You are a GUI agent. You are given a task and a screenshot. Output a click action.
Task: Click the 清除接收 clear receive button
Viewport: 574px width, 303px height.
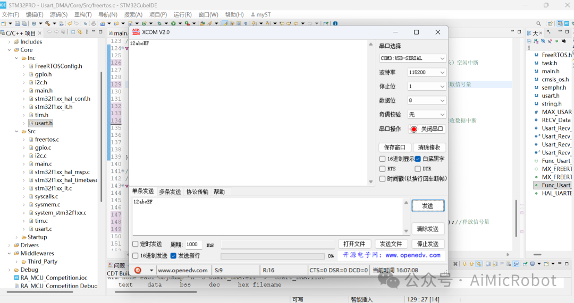click(429, 148)
